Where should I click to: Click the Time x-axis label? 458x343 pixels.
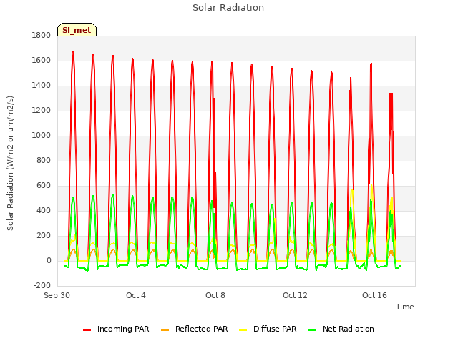(x=405, y=307)
